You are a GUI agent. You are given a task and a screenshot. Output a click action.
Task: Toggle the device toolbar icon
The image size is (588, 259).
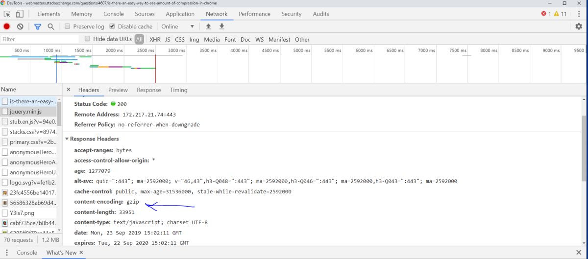coord(20,14)
